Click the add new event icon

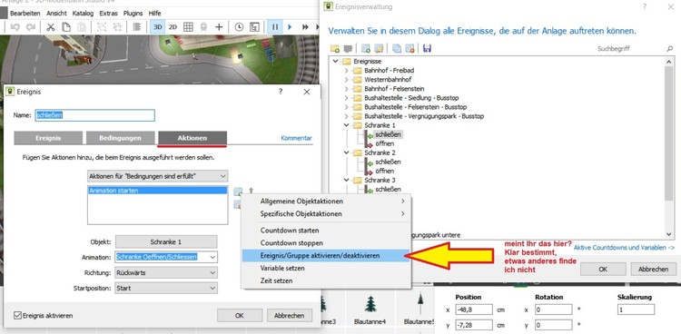coord(366,48)
